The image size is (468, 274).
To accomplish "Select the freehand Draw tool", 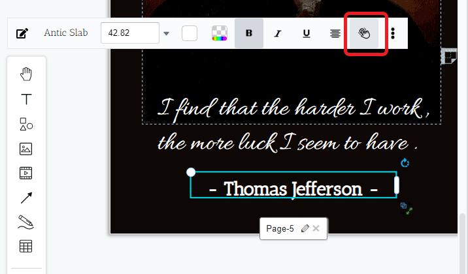I will point(26,222).
